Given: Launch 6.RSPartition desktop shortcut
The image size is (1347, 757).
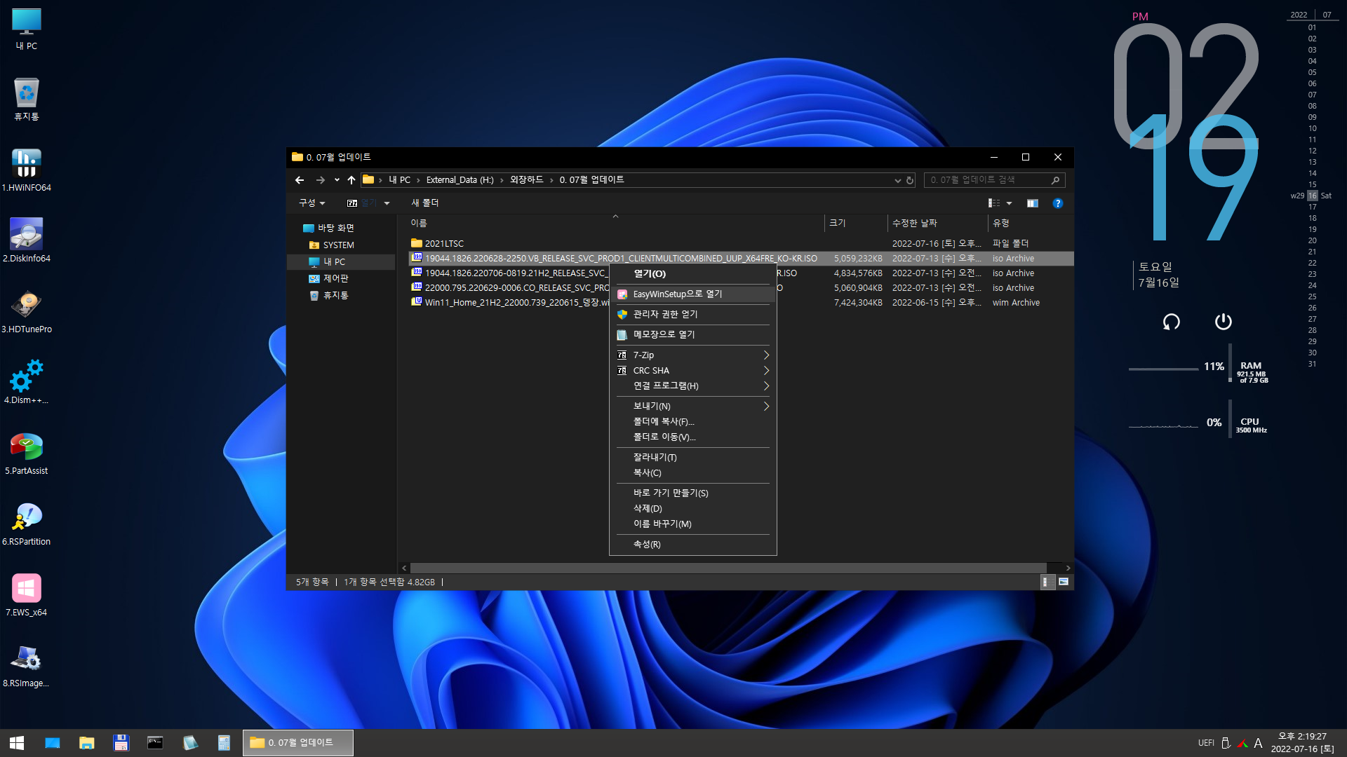Looking at the screenshot, I should 27,524.
